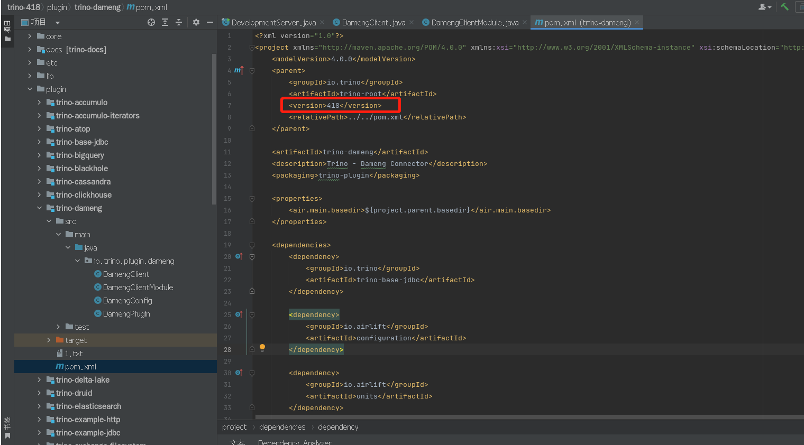The height and width of the screenshot is (445, 804).
Task: Click the project breadcrumb under the editor
Action: pyautogui.click(x=234, y=427)
